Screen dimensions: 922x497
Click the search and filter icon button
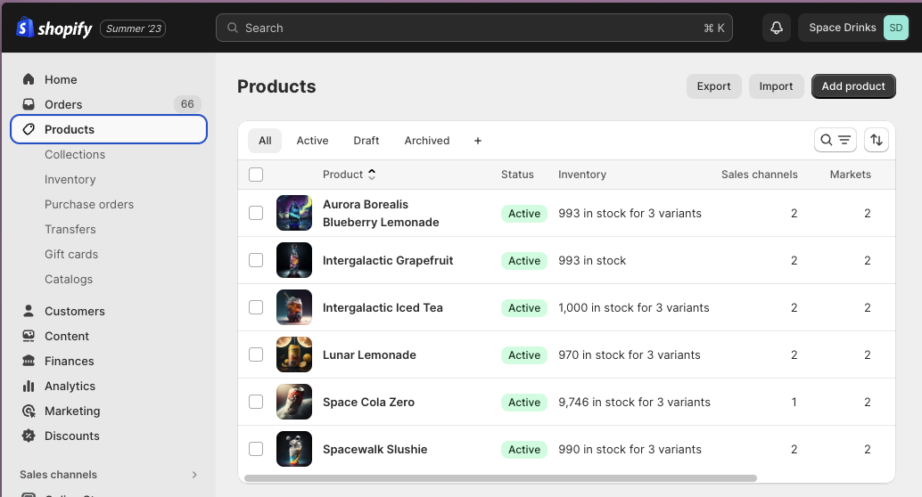point(836,140)
